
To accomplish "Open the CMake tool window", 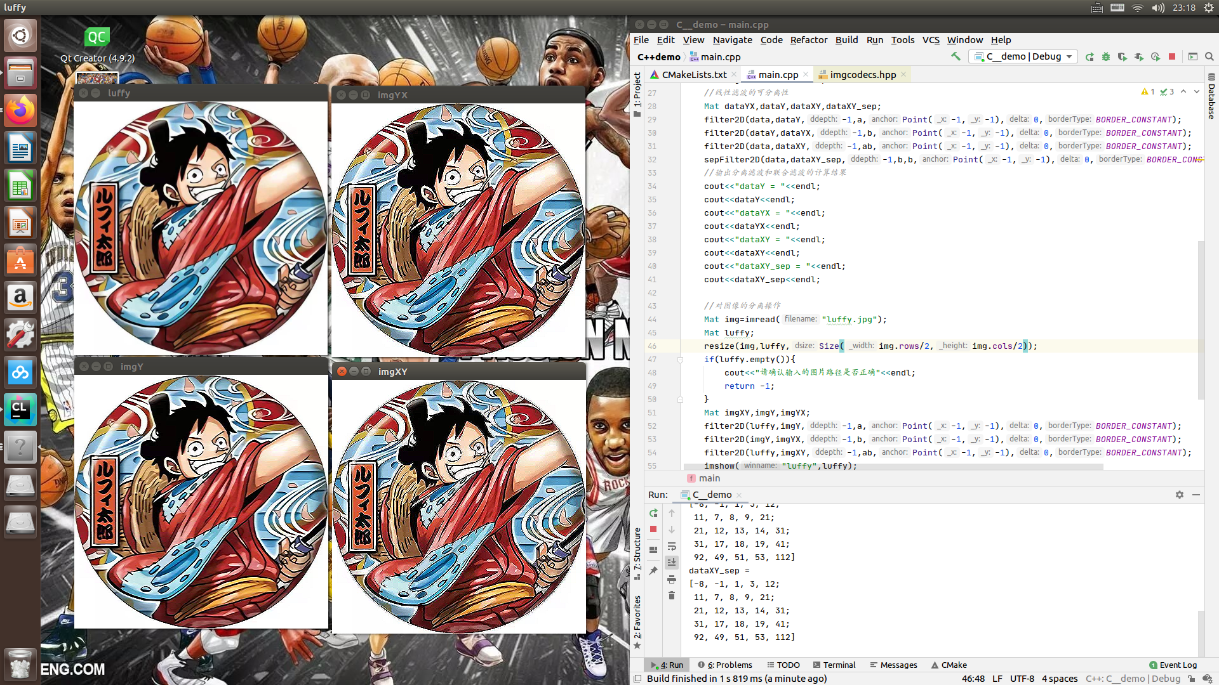I will point(949,665).
